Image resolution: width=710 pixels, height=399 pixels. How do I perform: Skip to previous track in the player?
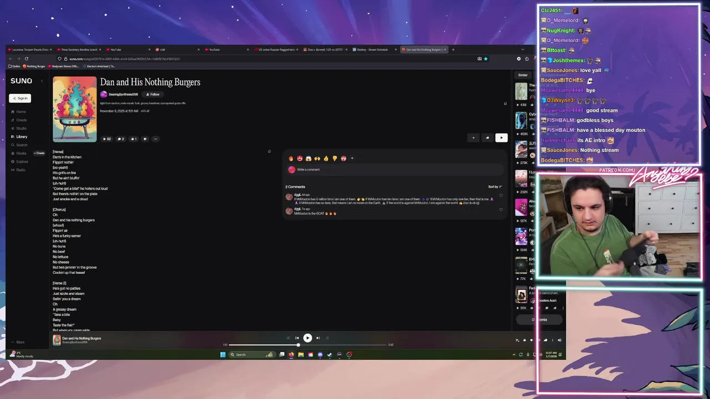click(297, 338)
